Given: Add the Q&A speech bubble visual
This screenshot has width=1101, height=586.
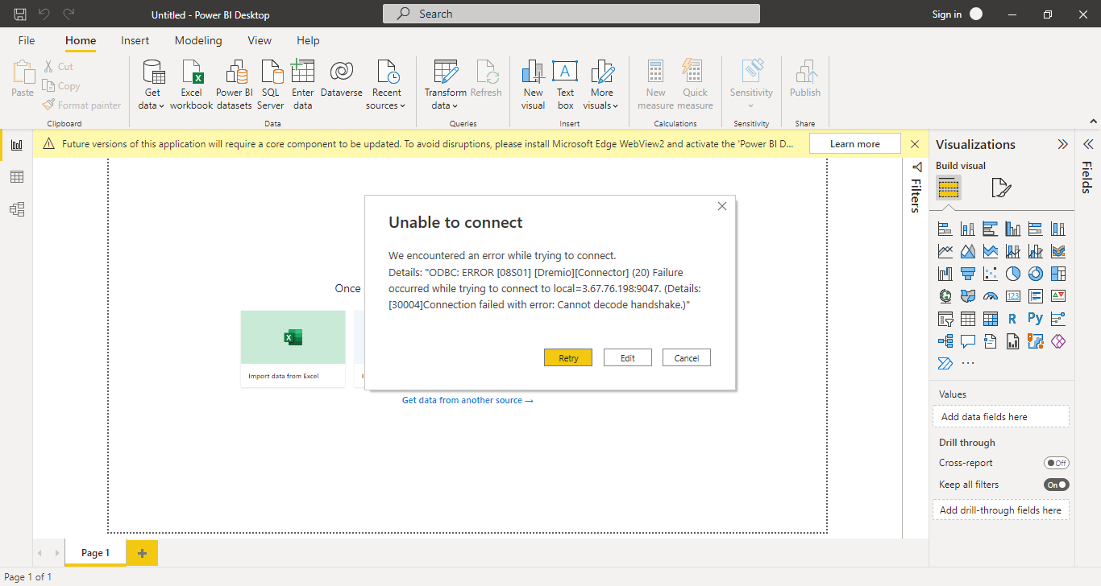Looking at the screenshot, I should click(x=968, y=341).
